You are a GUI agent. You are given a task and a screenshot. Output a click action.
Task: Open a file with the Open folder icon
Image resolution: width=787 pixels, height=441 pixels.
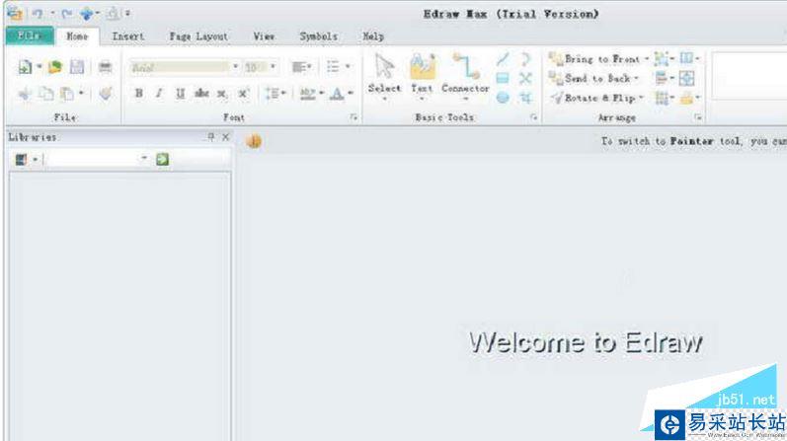tap(54, 67)
